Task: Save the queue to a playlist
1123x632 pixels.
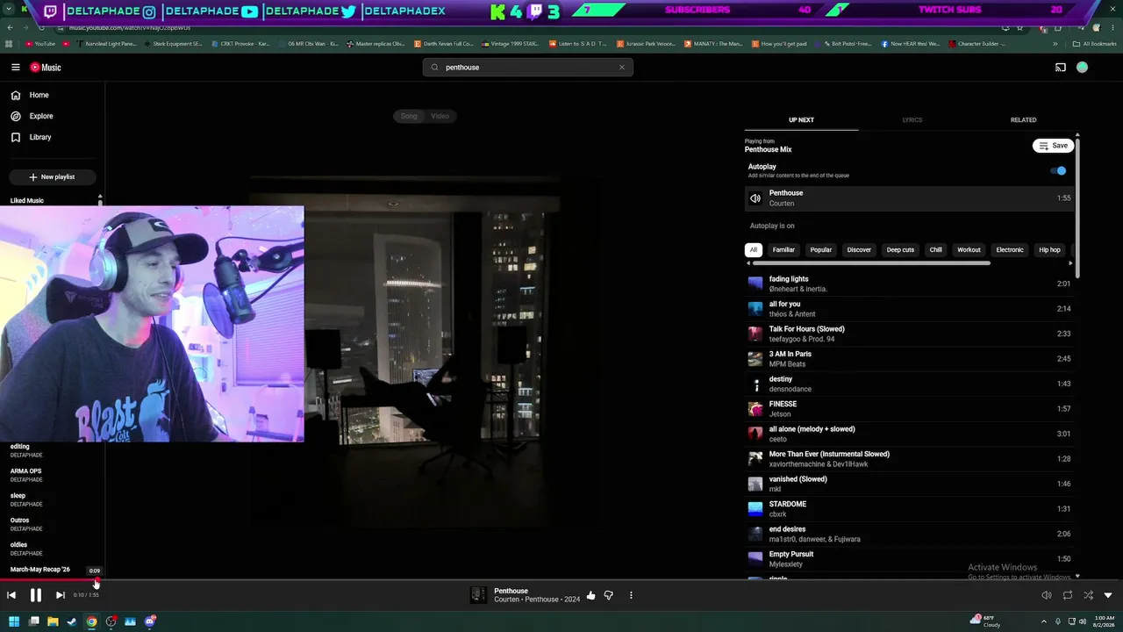Action: pyautogui.click(x=1053, y=146)
